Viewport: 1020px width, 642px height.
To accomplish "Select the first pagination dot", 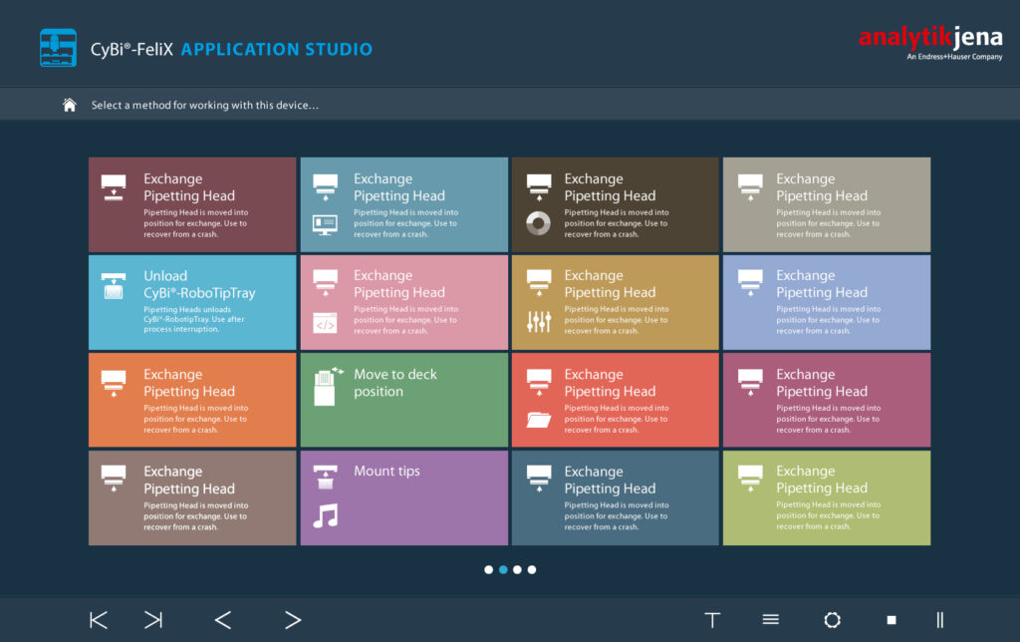I will [488, 570].
